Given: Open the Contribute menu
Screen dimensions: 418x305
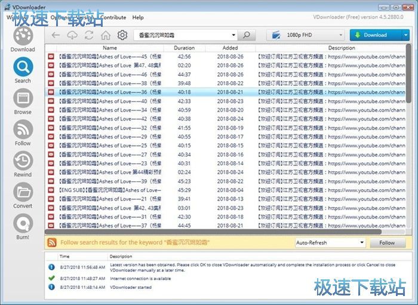Looking at the screenshot, I should pyautogui.click(x=113, y=17).
